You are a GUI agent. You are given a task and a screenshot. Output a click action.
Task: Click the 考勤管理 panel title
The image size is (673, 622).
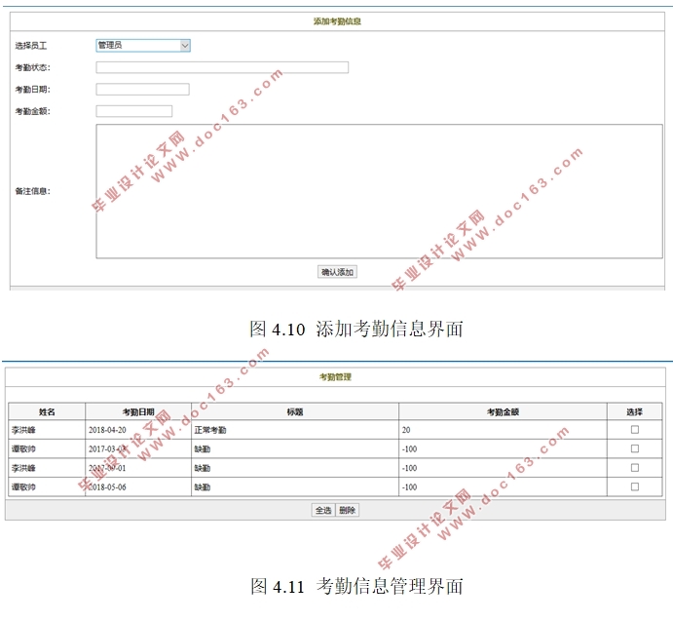335,376
